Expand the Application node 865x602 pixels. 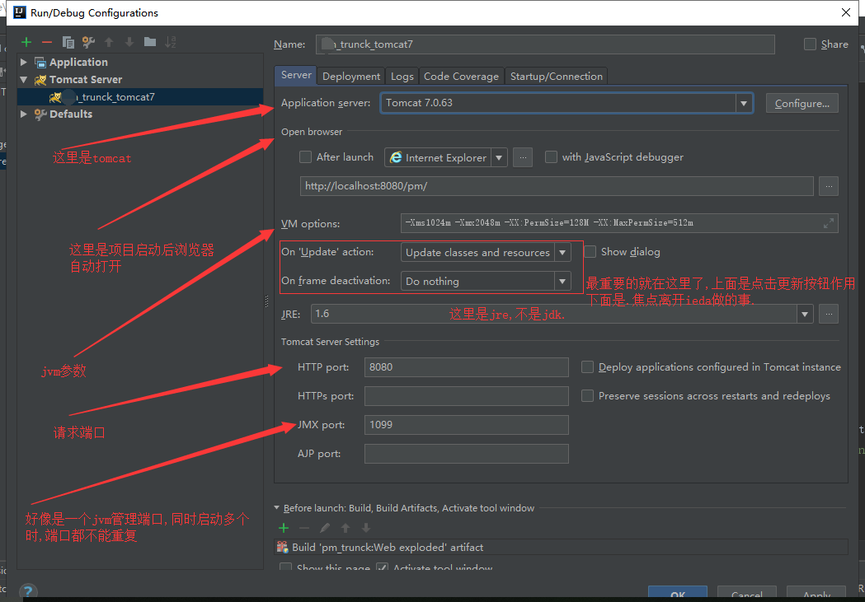[24, 63]
